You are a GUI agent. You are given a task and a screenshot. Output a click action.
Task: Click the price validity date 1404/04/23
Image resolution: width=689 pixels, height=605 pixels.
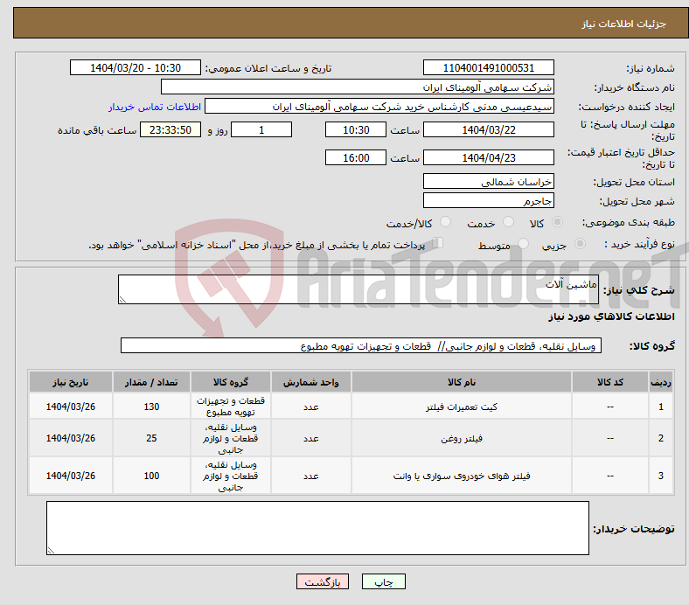(488, 157)
